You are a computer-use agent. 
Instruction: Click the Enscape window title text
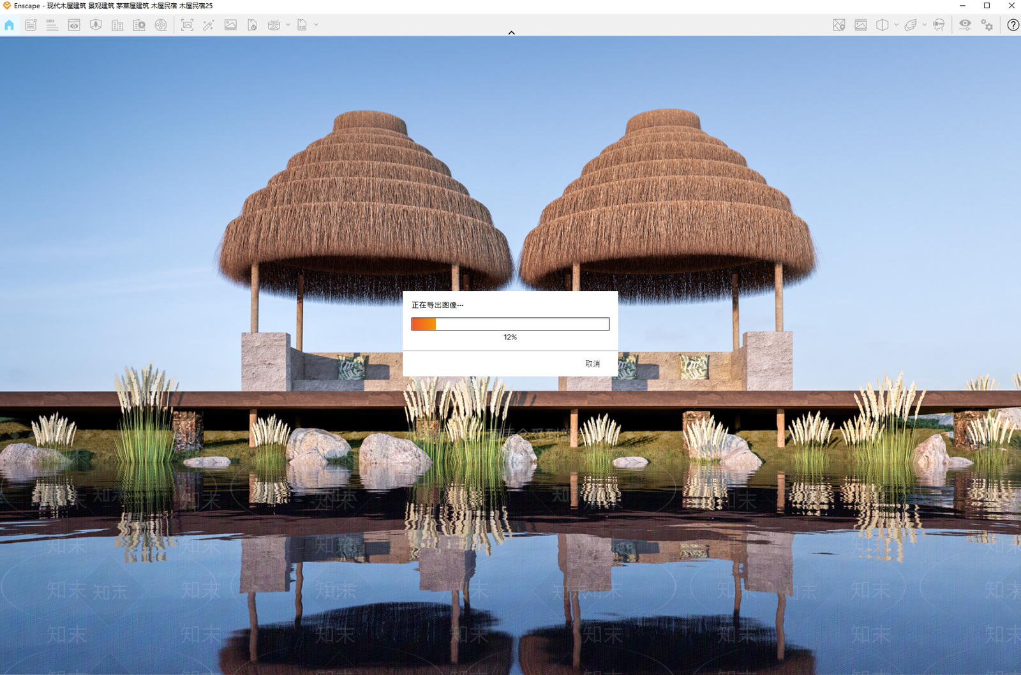(114, 6)
